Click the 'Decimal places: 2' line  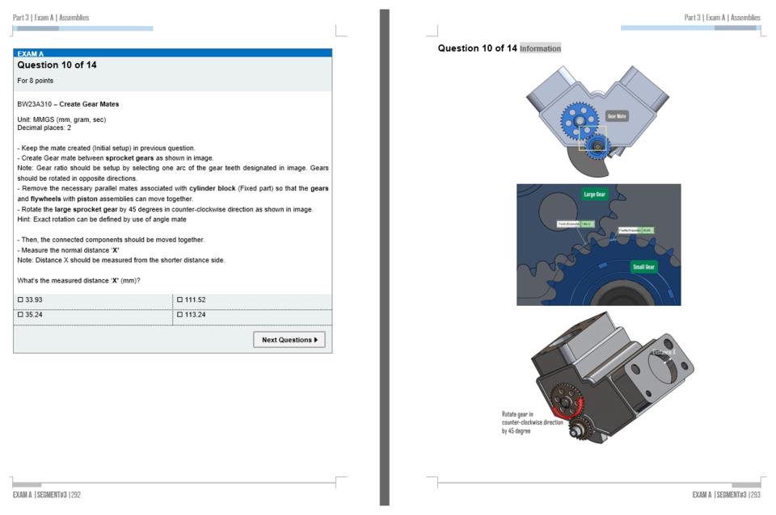coord(44,128)
